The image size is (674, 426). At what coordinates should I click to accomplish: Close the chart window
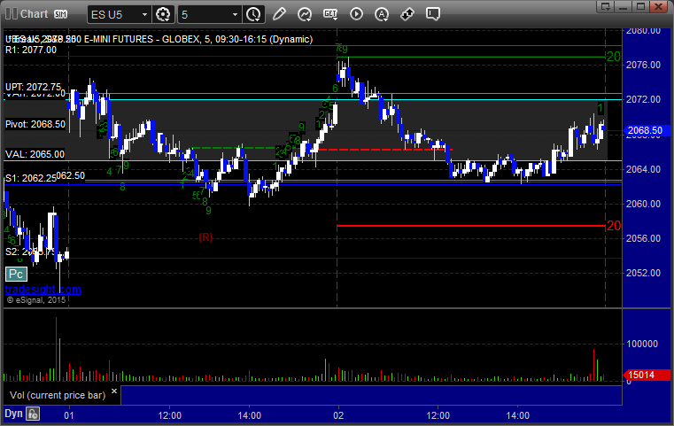pos(659,6)
